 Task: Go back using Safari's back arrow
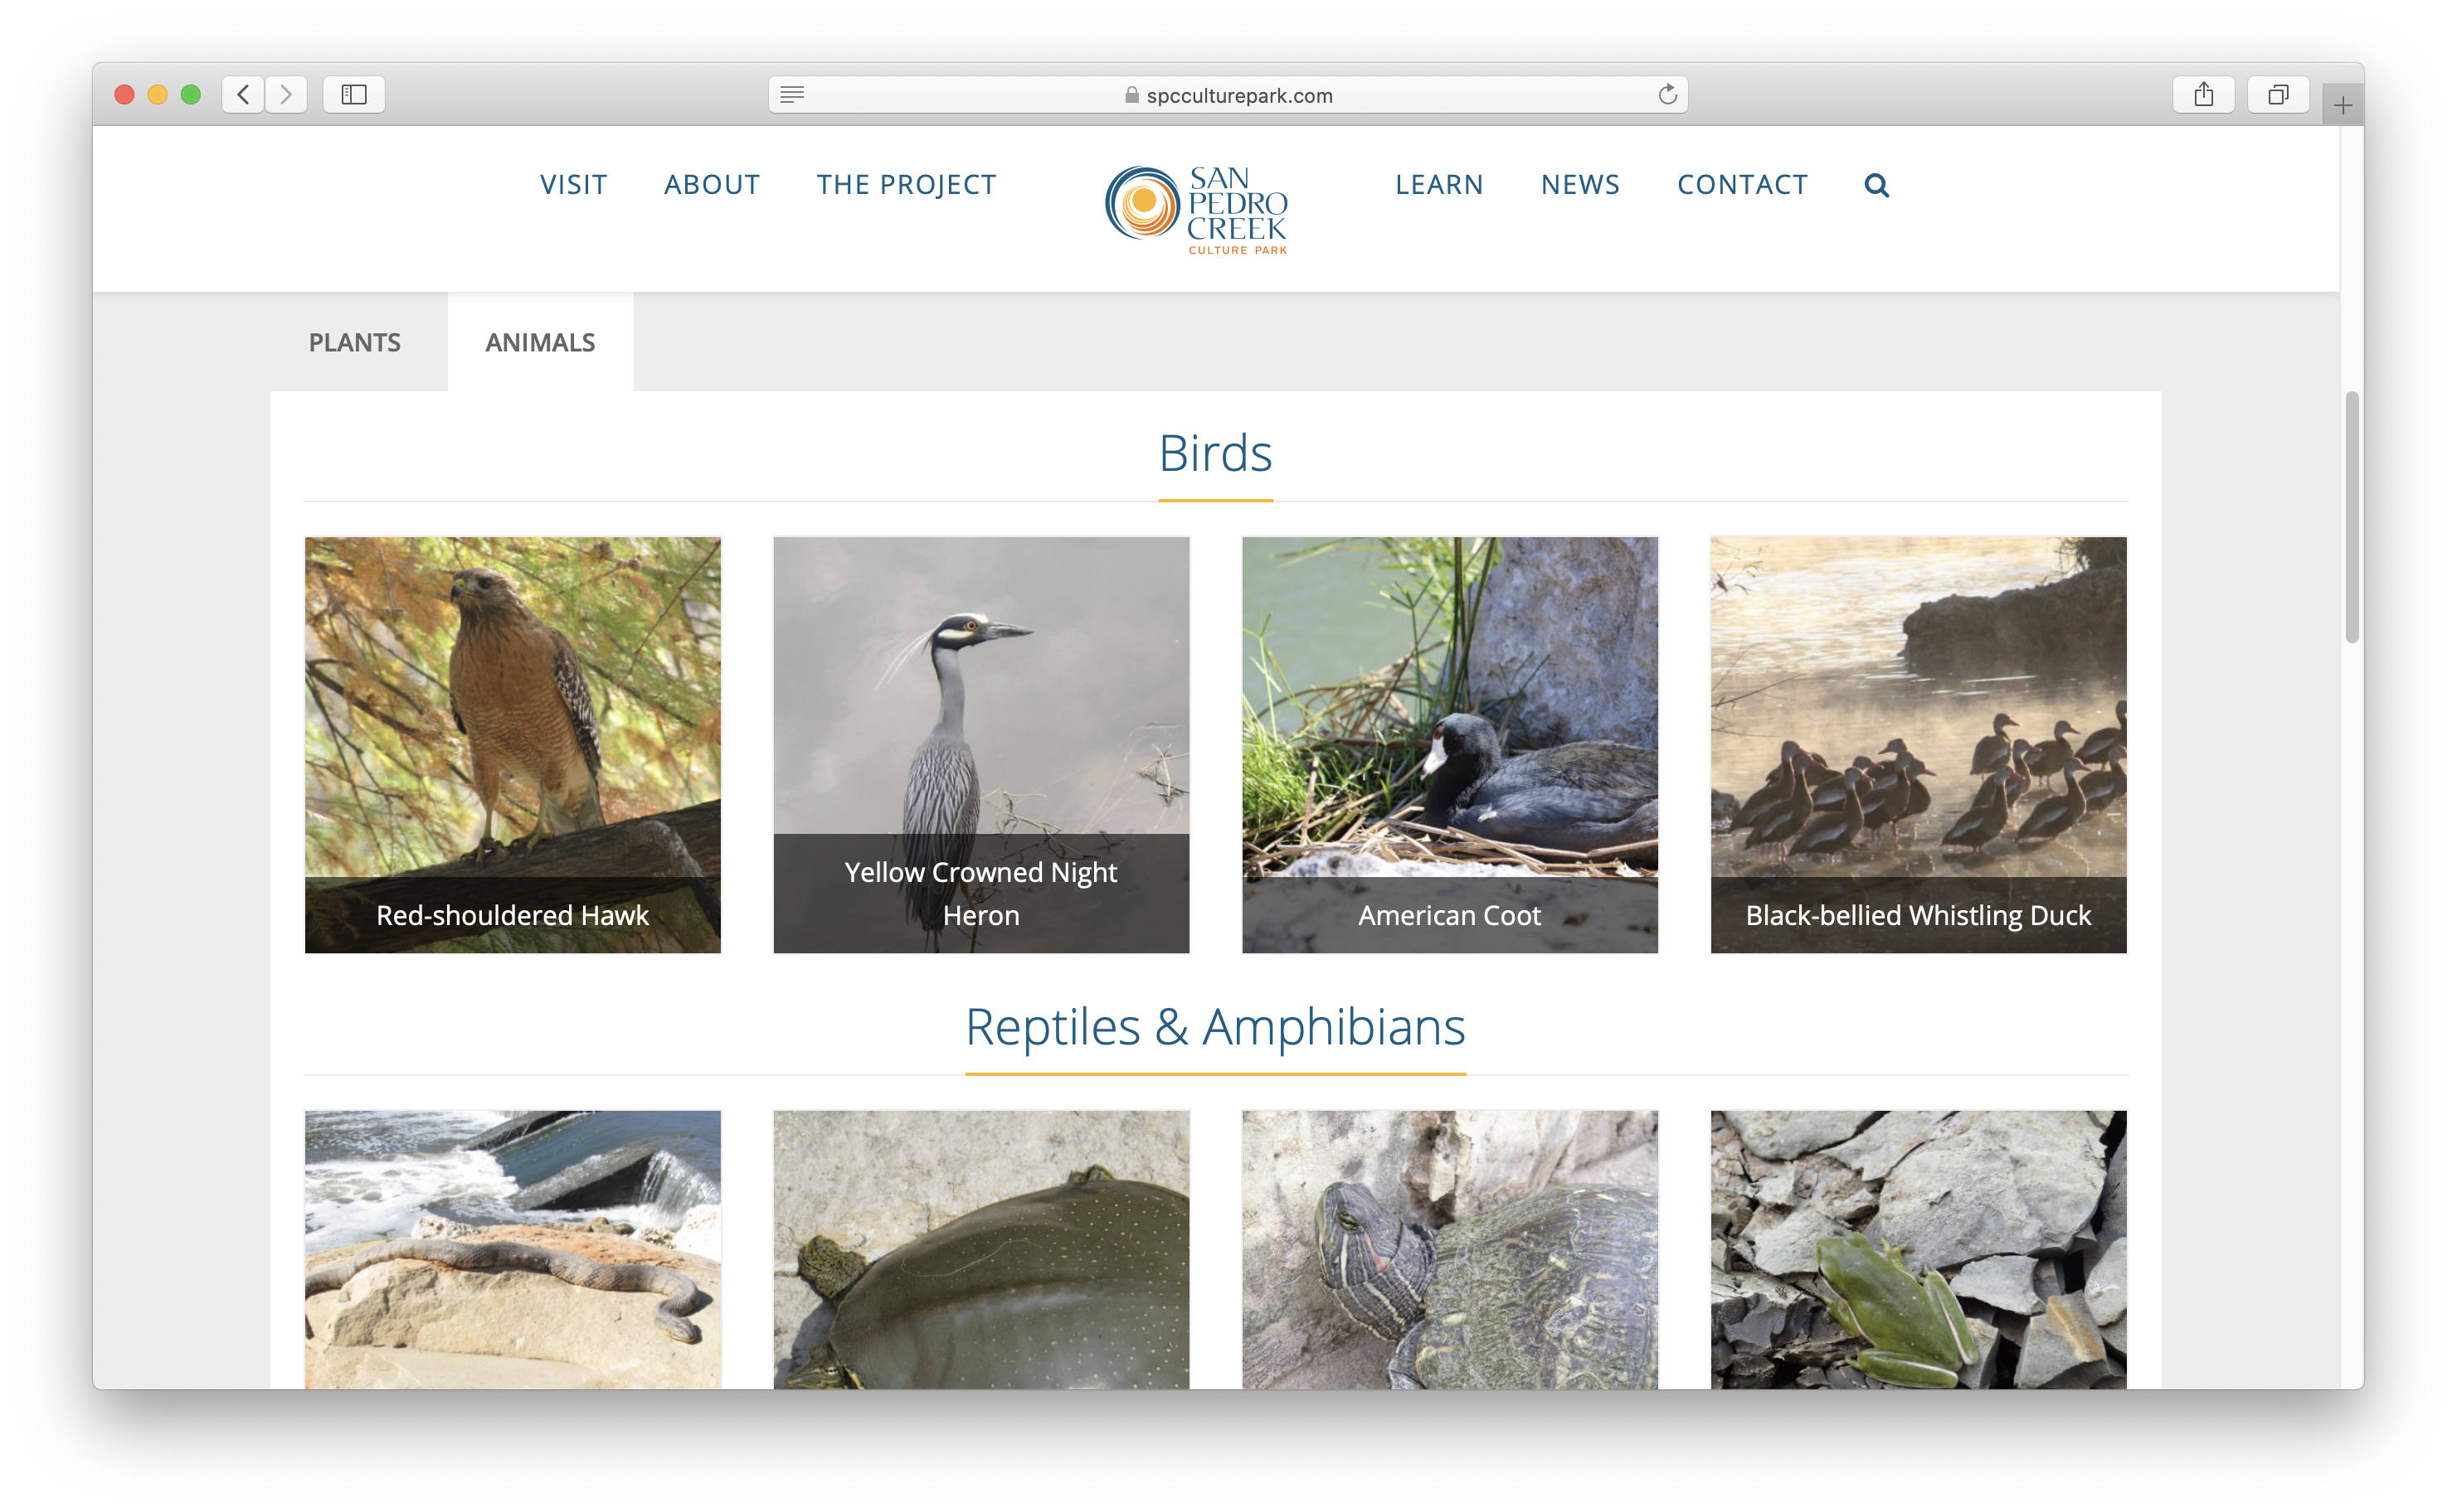click(x=243, y=95)
